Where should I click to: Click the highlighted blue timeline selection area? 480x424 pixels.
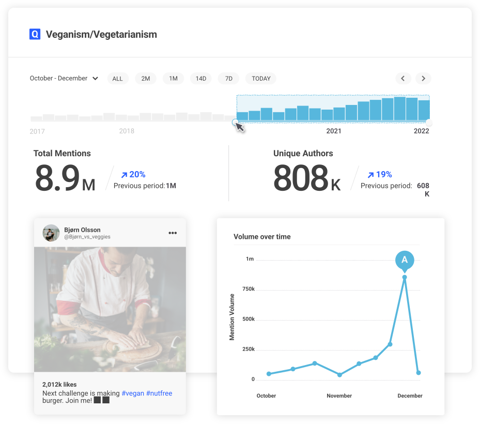tap(333, 109)
